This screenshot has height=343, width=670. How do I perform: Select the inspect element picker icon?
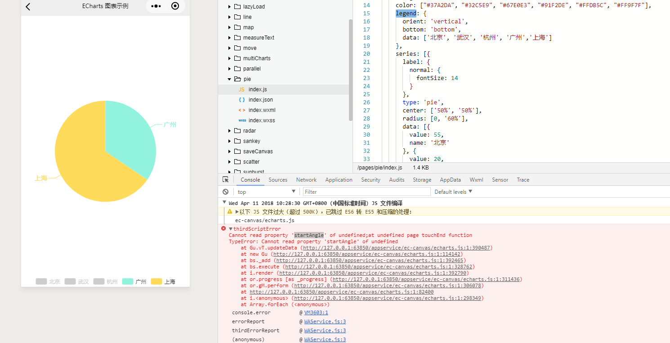(x=225, y=179)
